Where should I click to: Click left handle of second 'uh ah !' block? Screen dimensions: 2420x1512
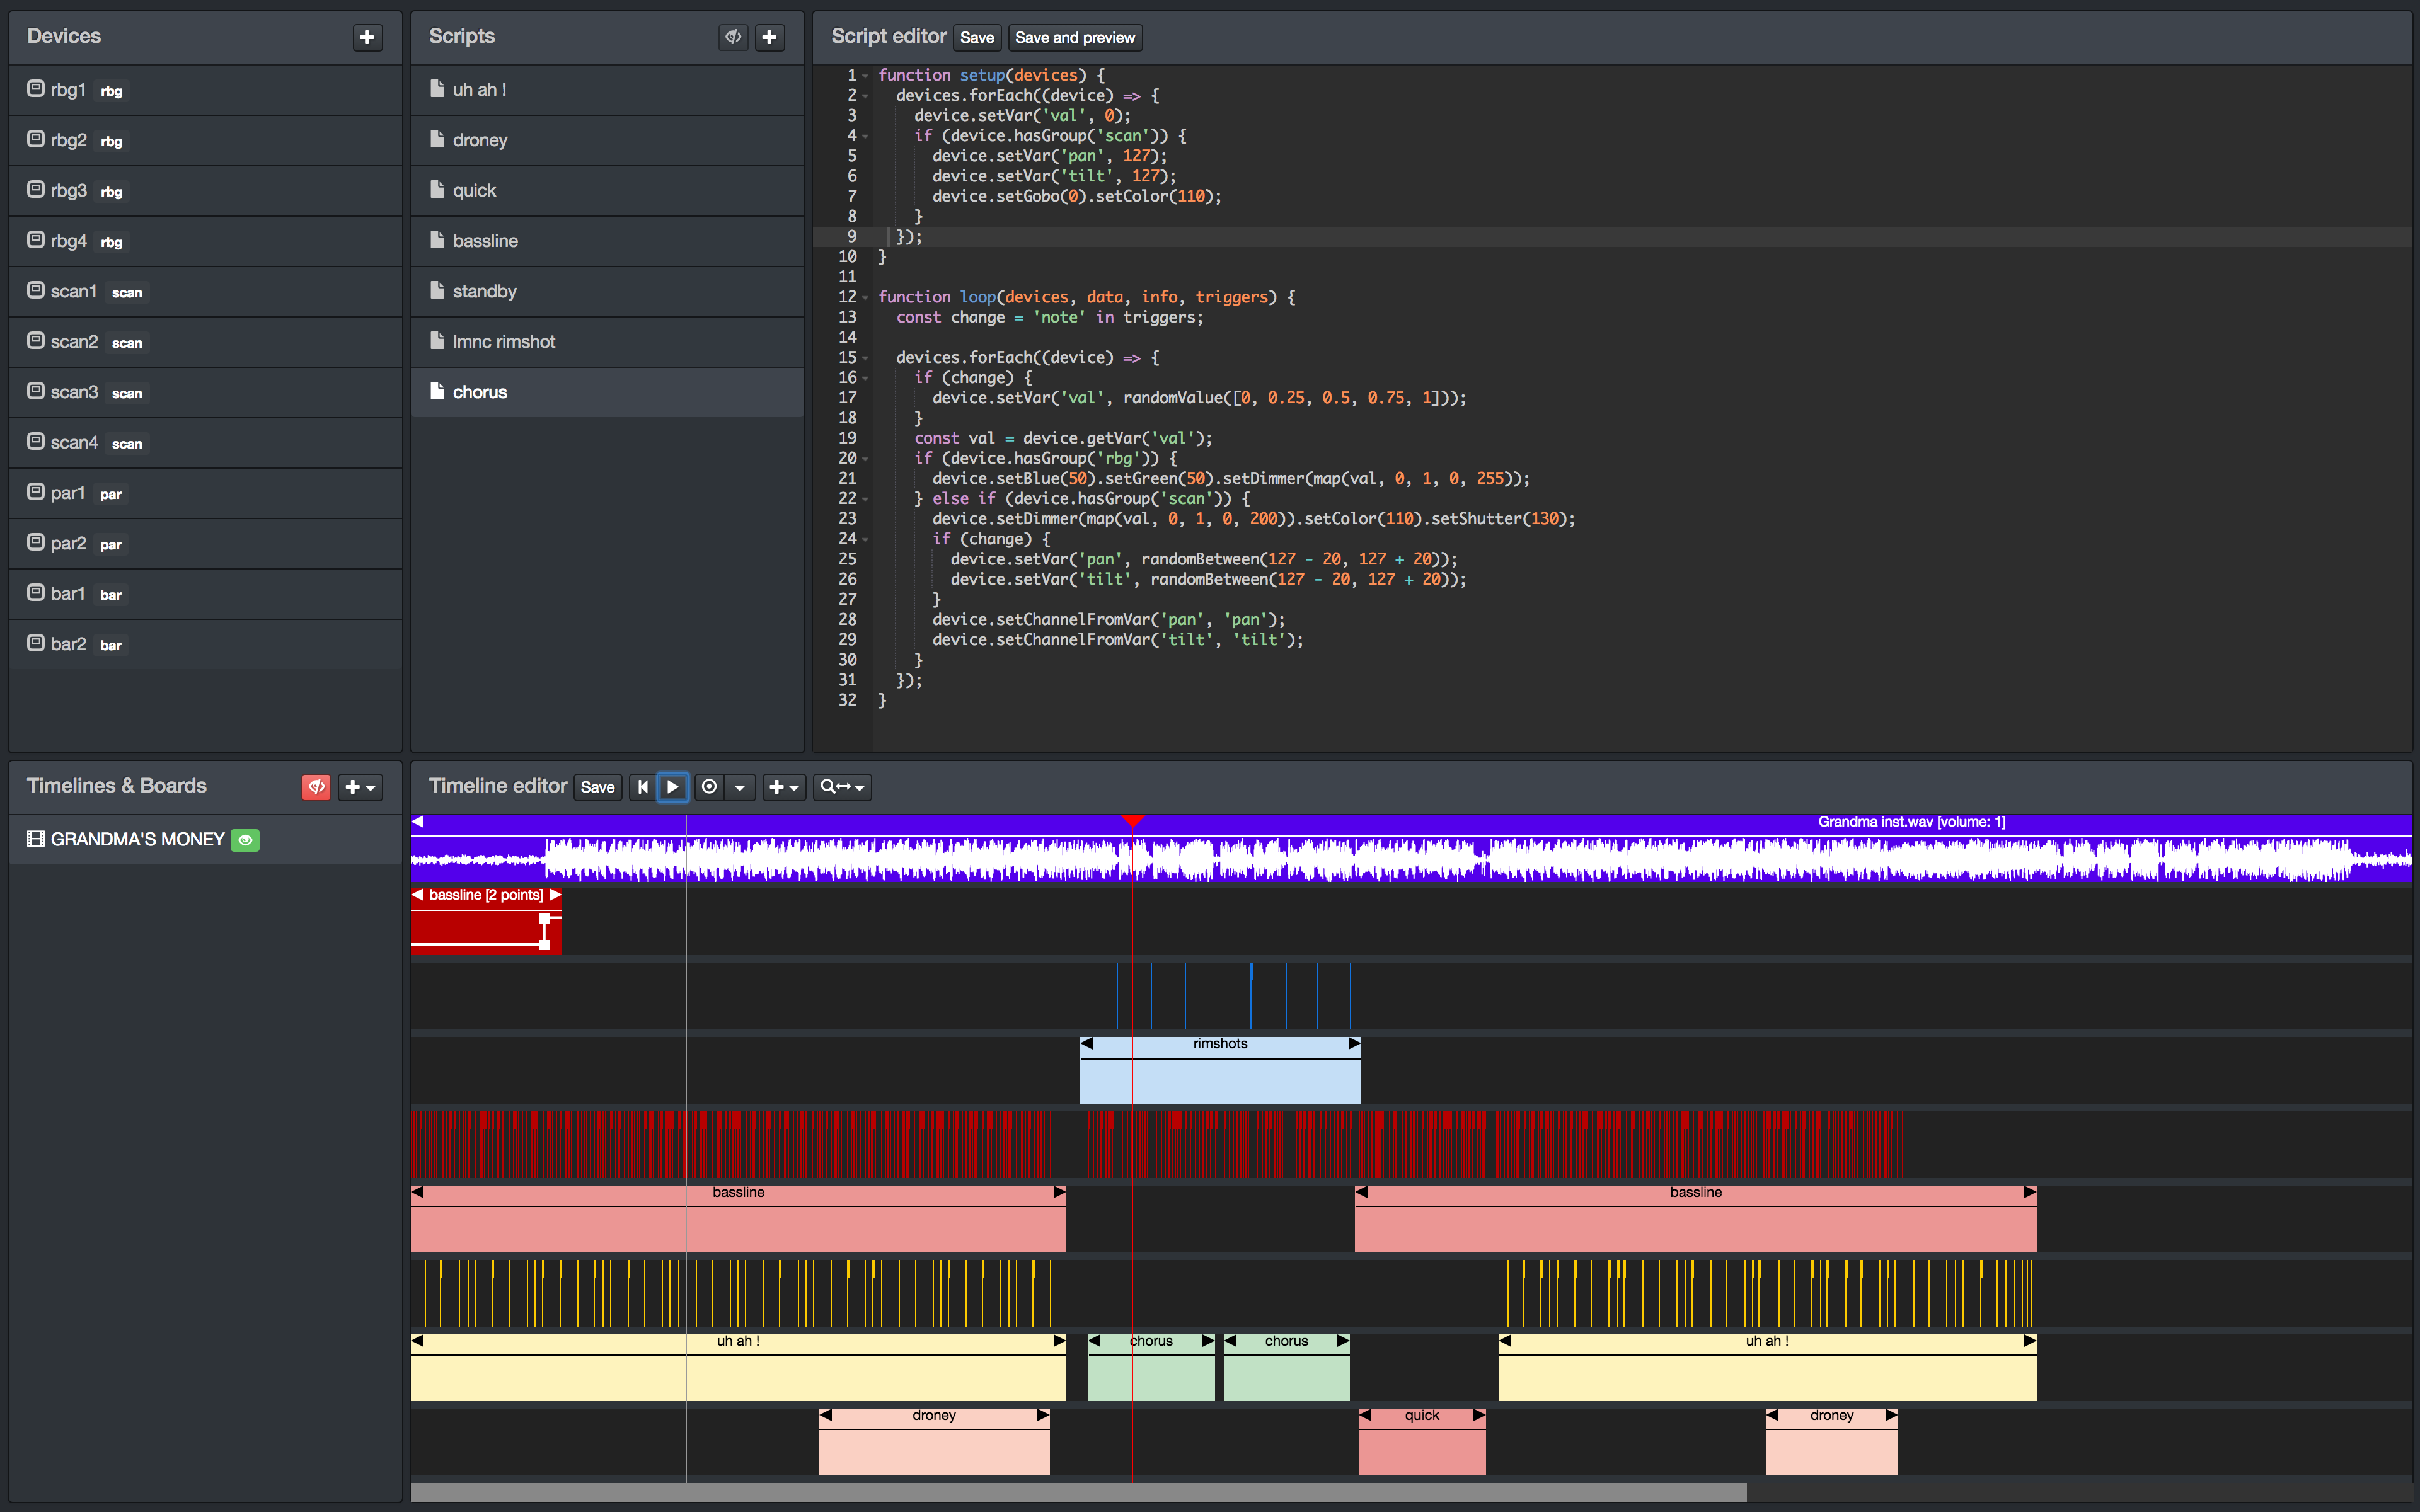tap(1505, 1342)
